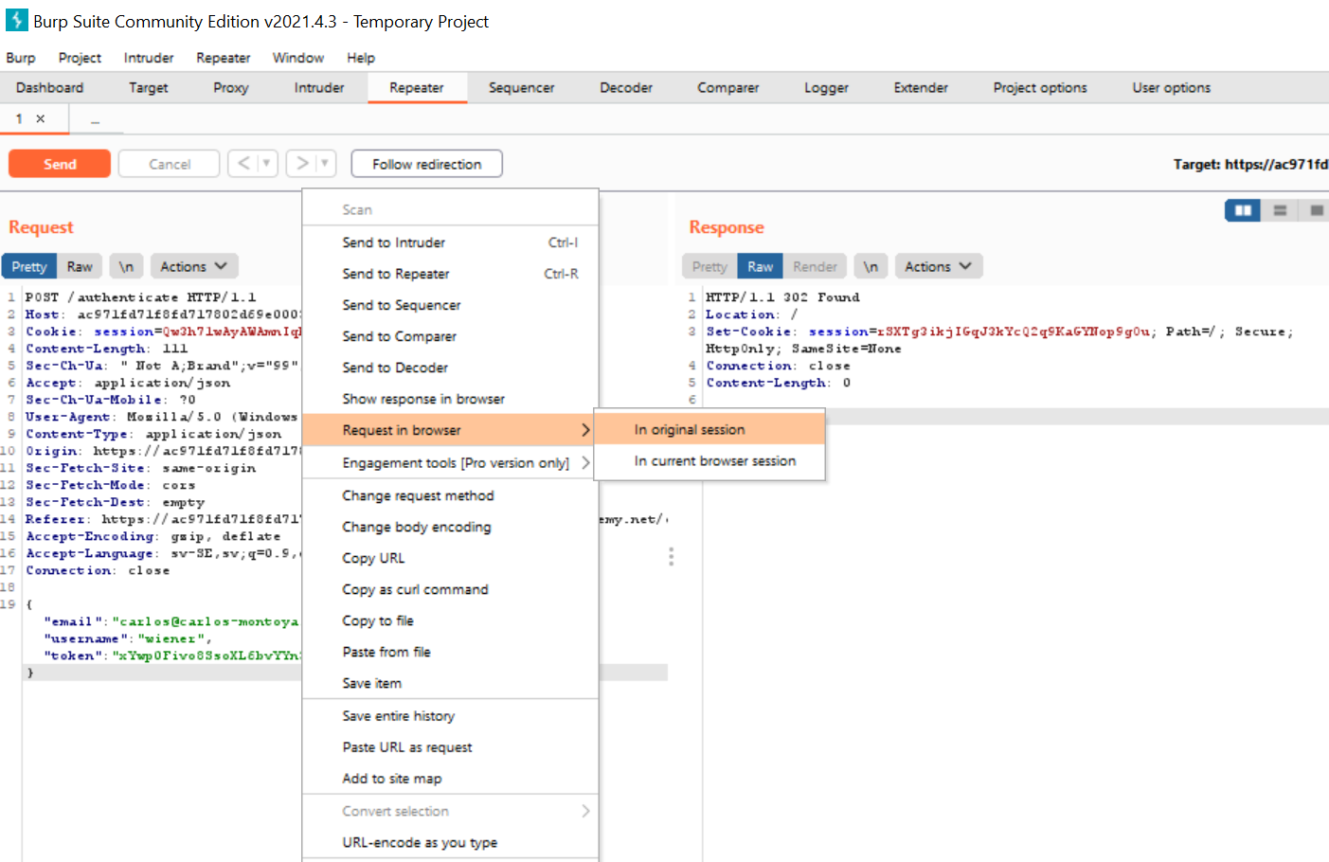Screen dimensions: 1329x862
Task: Click the three-dot pane divider handle
Action: [671, 556]
